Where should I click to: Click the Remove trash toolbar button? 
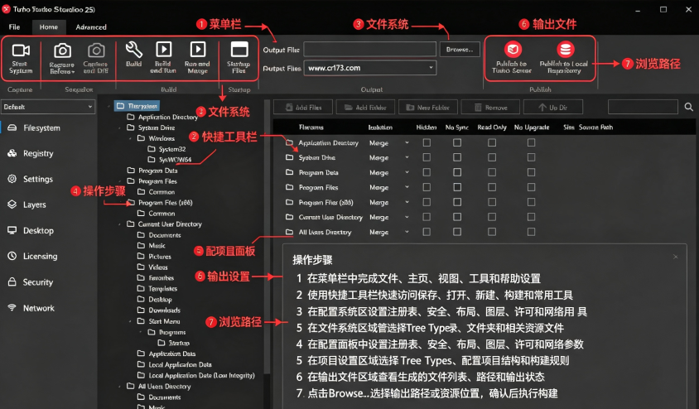[x=490, y=108]
